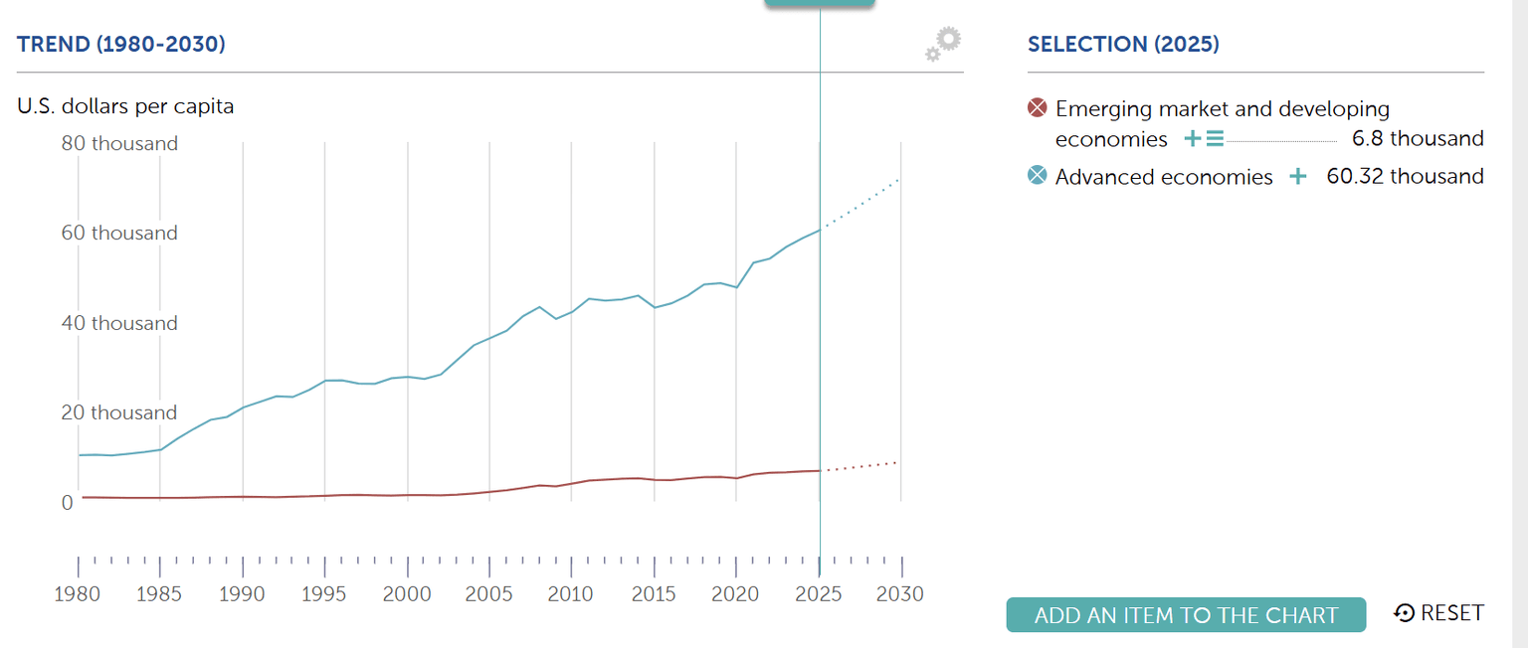
Task: Remove Emerging market and developing economies series
Action: (x=1036, y=107)
